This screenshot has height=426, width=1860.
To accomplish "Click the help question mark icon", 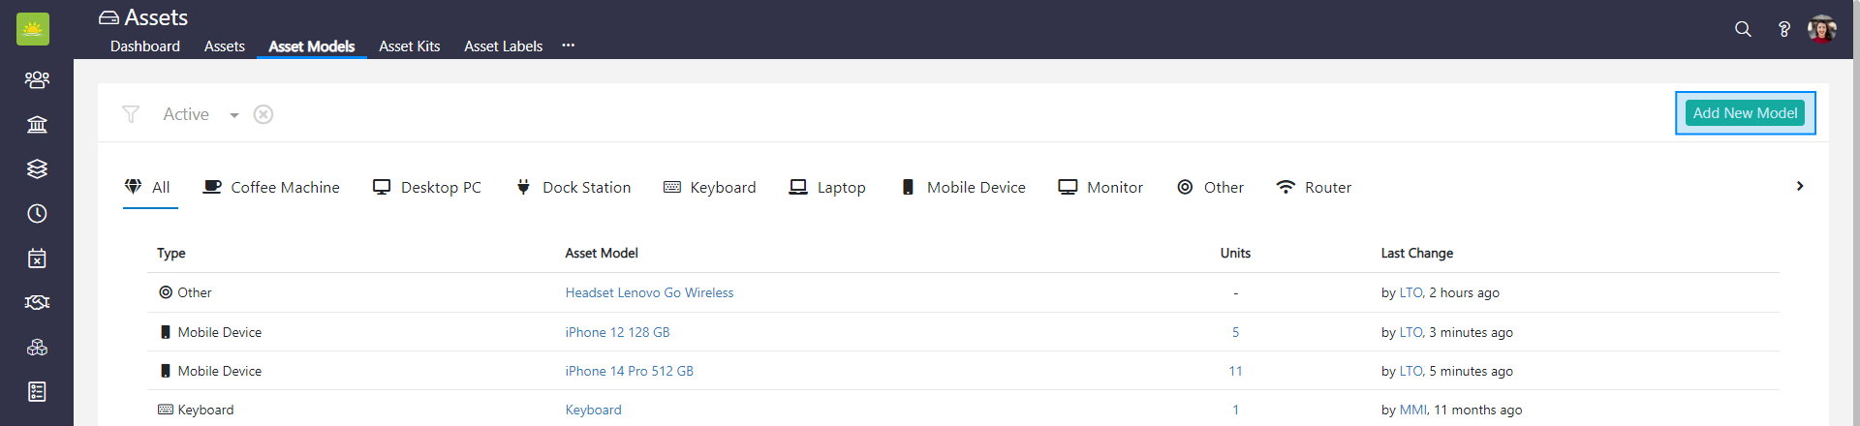I will coord(1783,29).
